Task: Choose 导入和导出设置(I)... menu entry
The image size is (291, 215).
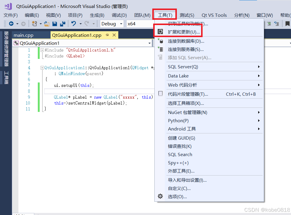Action: click(209, 180)
